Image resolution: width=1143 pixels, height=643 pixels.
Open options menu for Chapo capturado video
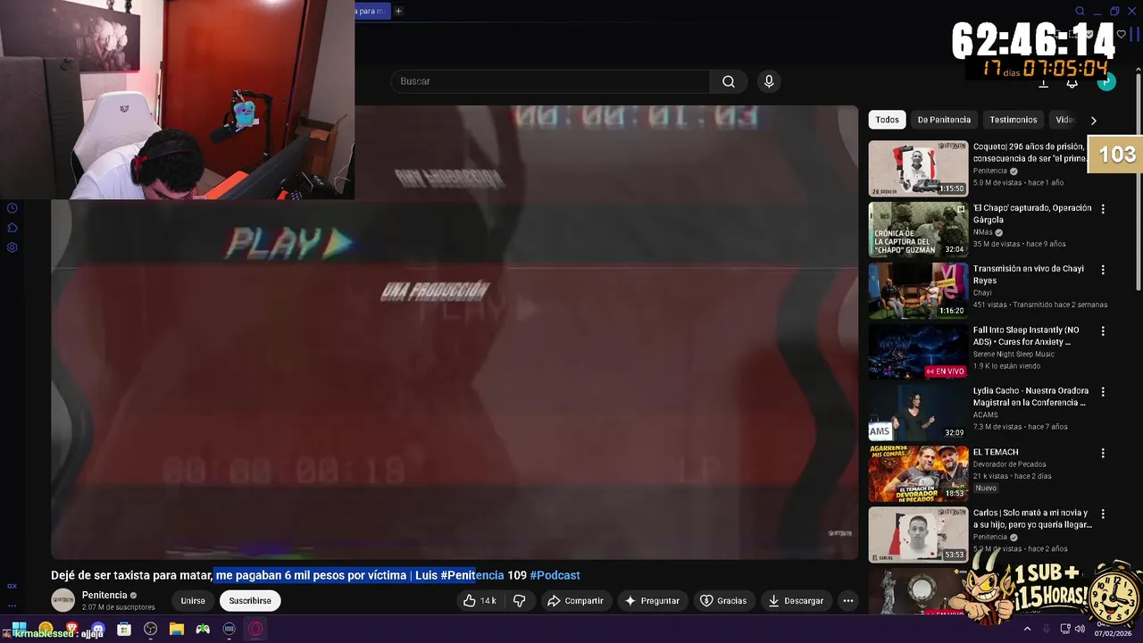pos(1103,209)
